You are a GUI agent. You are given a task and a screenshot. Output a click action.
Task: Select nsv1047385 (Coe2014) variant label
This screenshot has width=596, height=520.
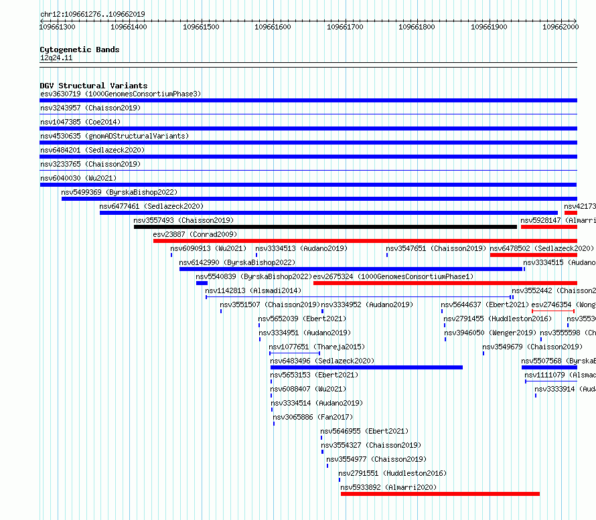[80, 122]
